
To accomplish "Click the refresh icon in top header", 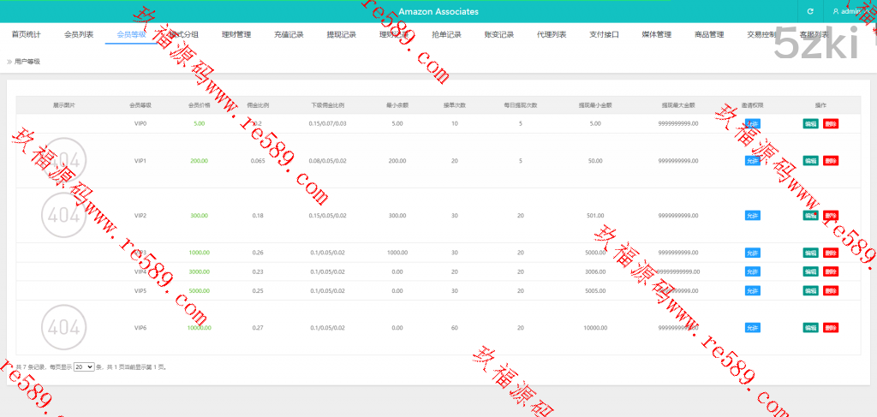I will [810, 11].
